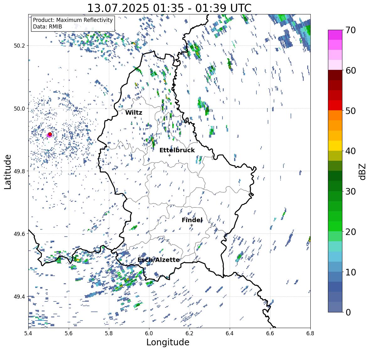Click the "Longitude" axis label

click(168, 342)
